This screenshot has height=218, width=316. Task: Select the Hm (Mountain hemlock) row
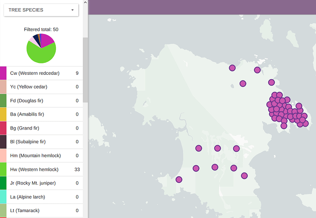[41, 156]
